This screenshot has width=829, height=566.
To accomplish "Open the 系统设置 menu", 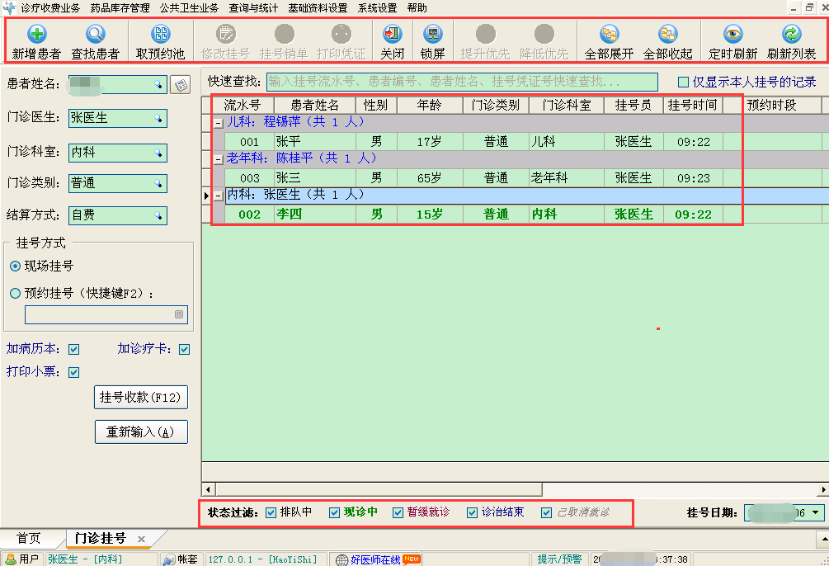I will click(x=376, y=7).
